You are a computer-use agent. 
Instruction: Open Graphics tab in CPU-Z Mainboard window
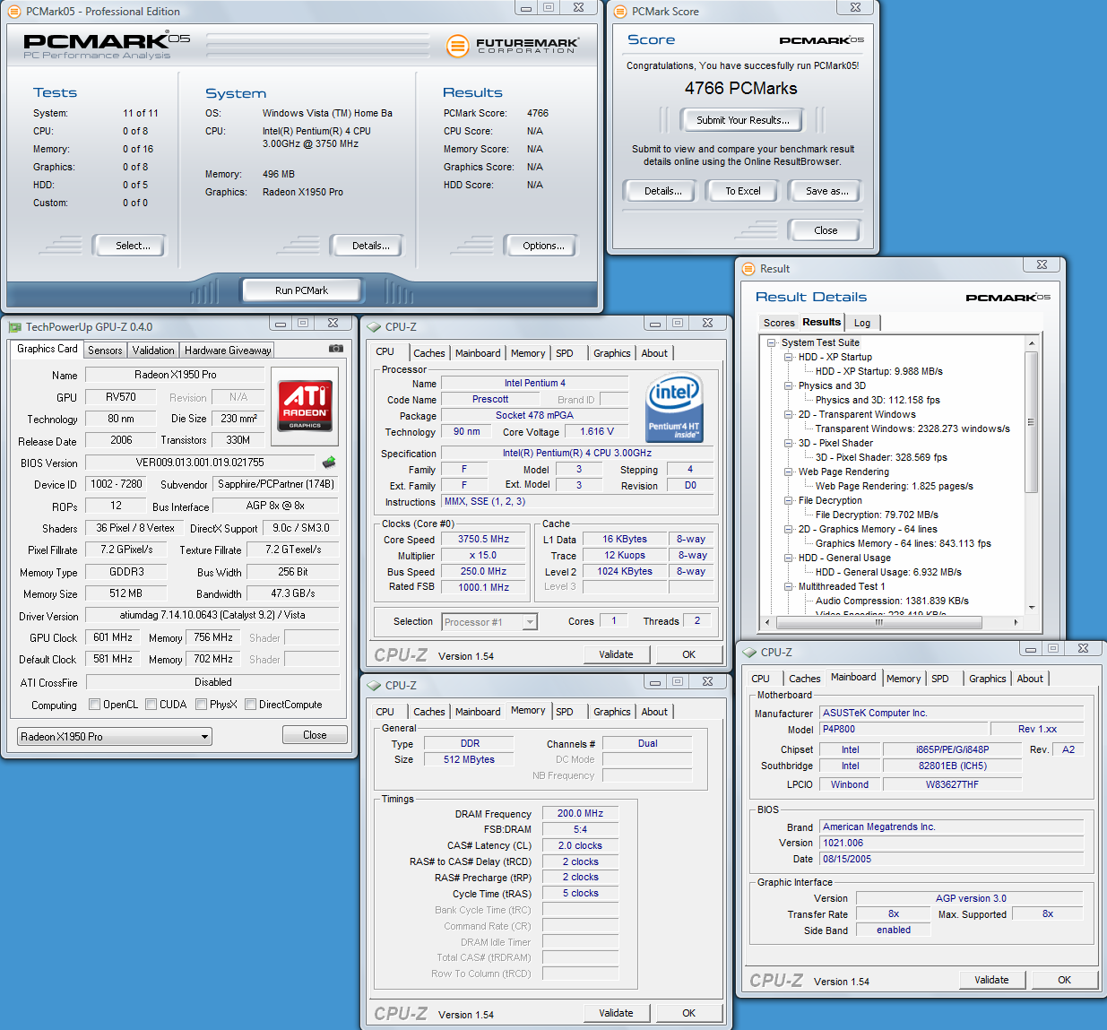click(988, 679)
